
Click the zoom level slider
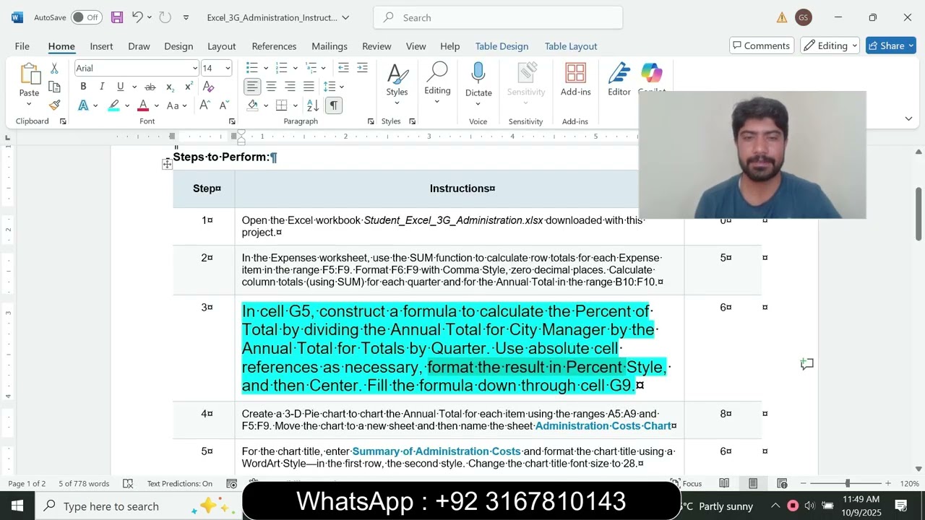[847, 483]
